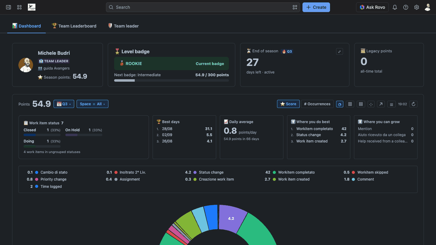Select best day 28/08 row
436x245 pixels.
click(184, 129)
